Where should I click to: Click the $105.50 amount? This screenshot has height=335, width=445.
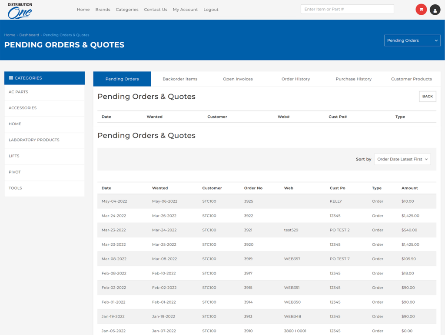408,259
